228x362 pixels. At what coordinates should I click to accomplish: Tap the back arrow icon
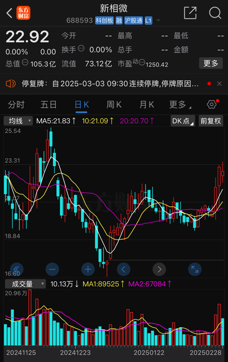coord(9,13)
